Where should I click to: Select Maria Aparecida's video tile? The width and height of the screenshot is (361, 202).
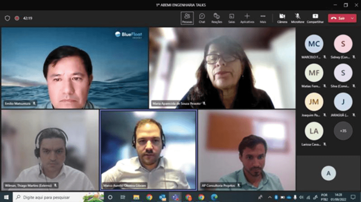tap(222, 68)
